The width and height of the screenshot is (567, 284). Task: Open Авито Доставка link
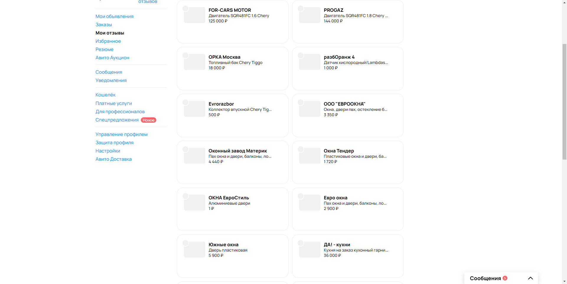[x=113, y=159]
